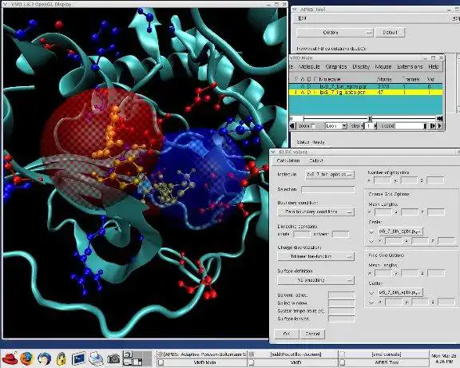Click the frame slider in VMD Main
Viewport: 460px width, 368px height.
pyautogui.click(x=370, y=118)
